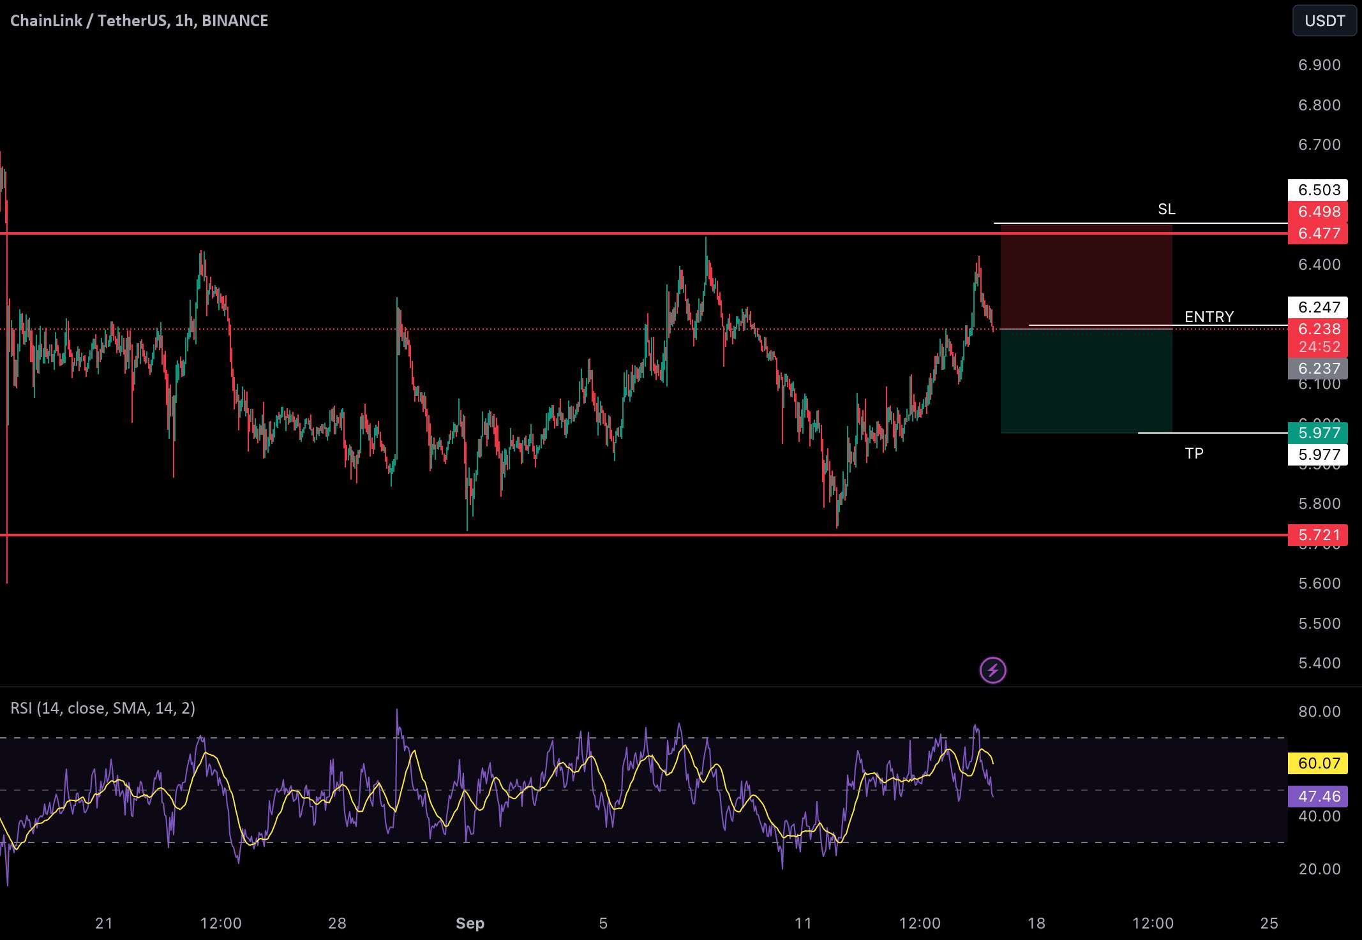The width and height of the screenshot is (1362, 940).
Task: Select the ChainLink / TetherUS chart title
Action: coord(139,20)
